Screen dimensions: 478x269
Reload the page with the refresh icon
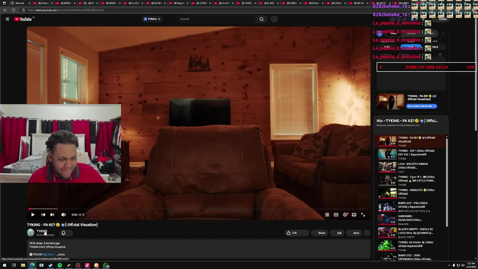tap(13, 10)
